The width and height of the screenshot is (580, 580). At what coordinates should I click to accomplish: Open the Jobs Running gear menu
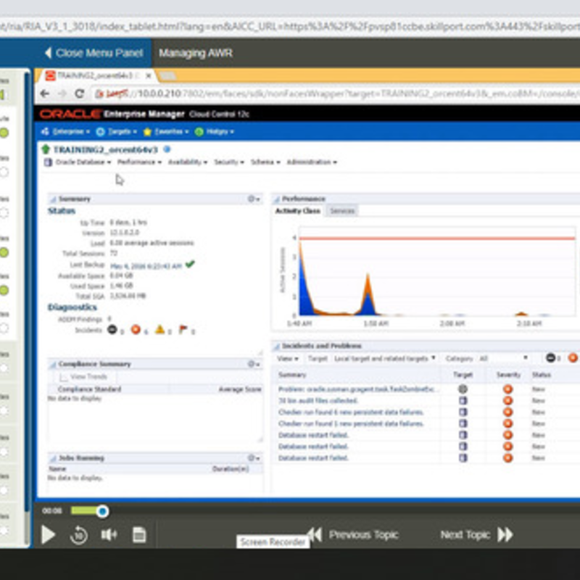[253, 458]
